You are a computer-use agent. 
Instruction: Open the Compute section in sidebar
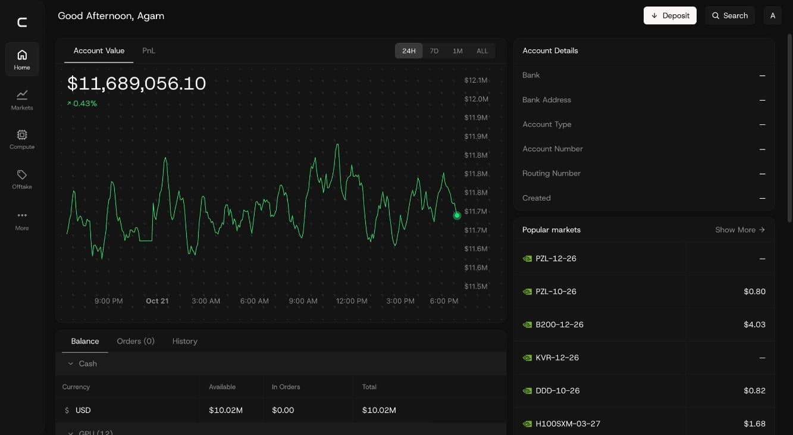tap(22, 139)
